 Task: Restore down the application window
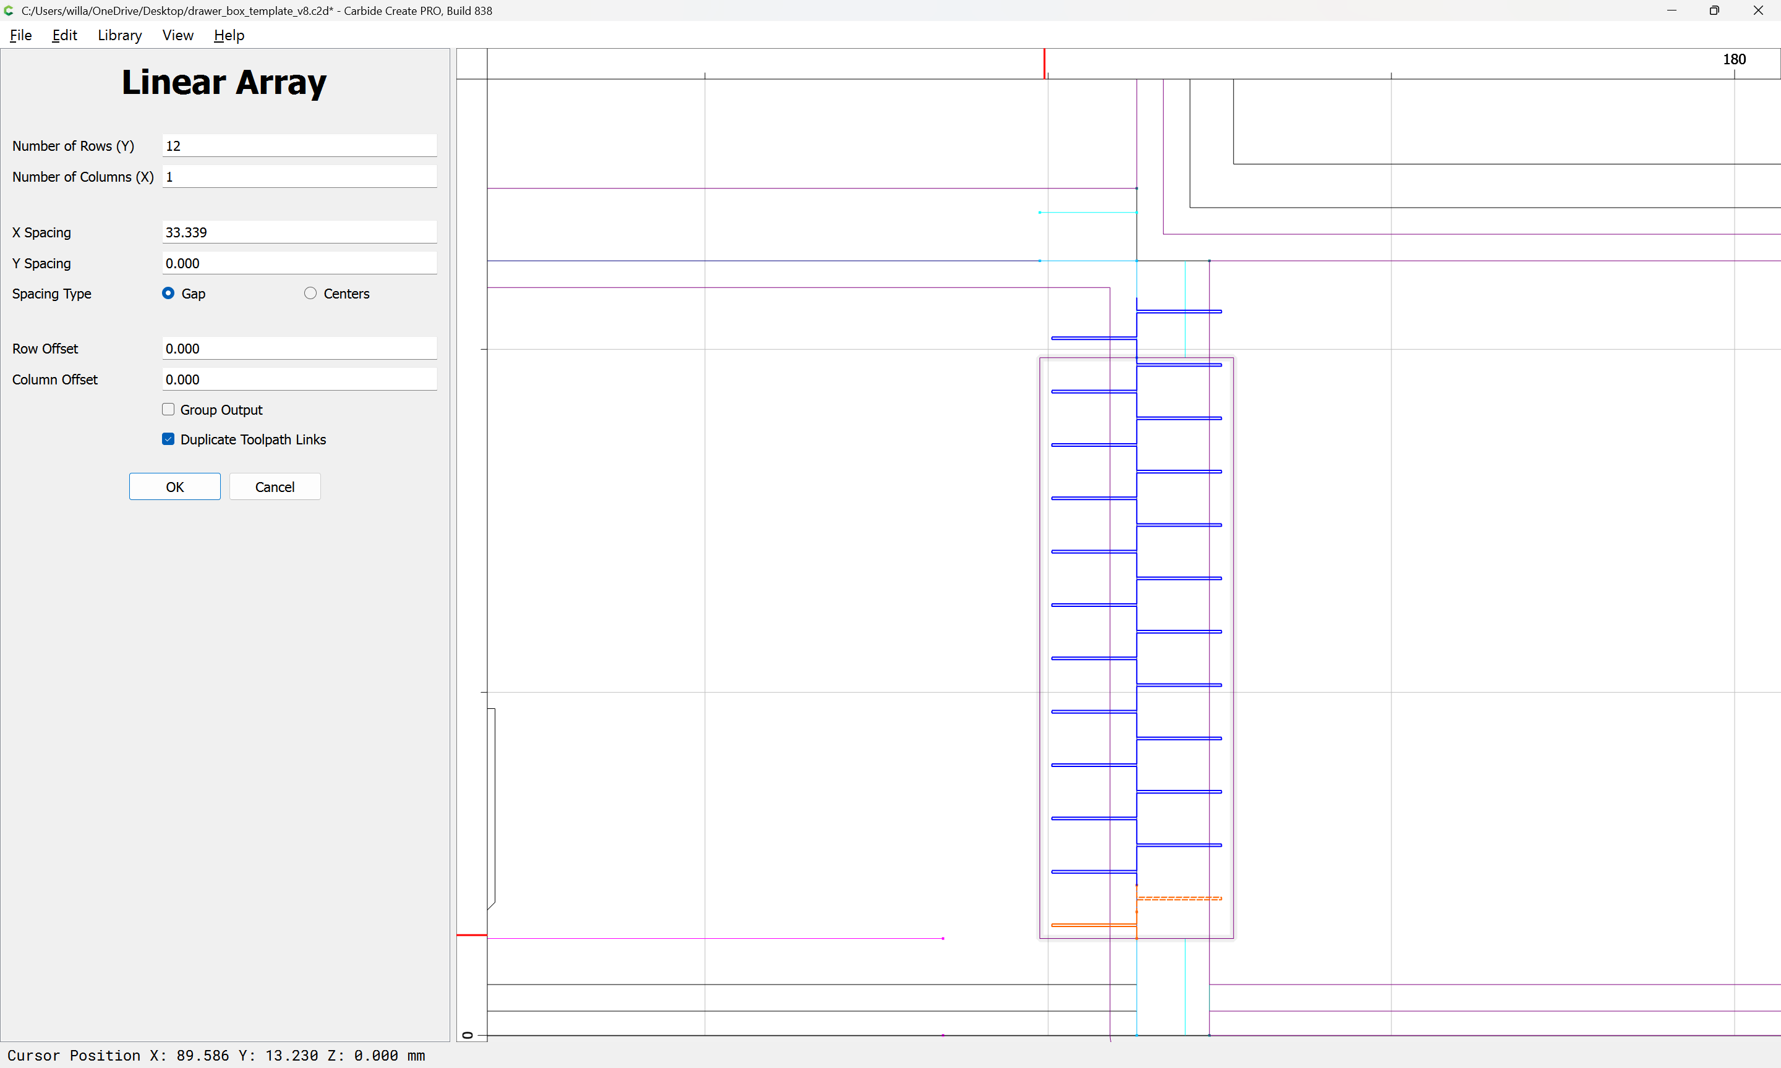1714,11
